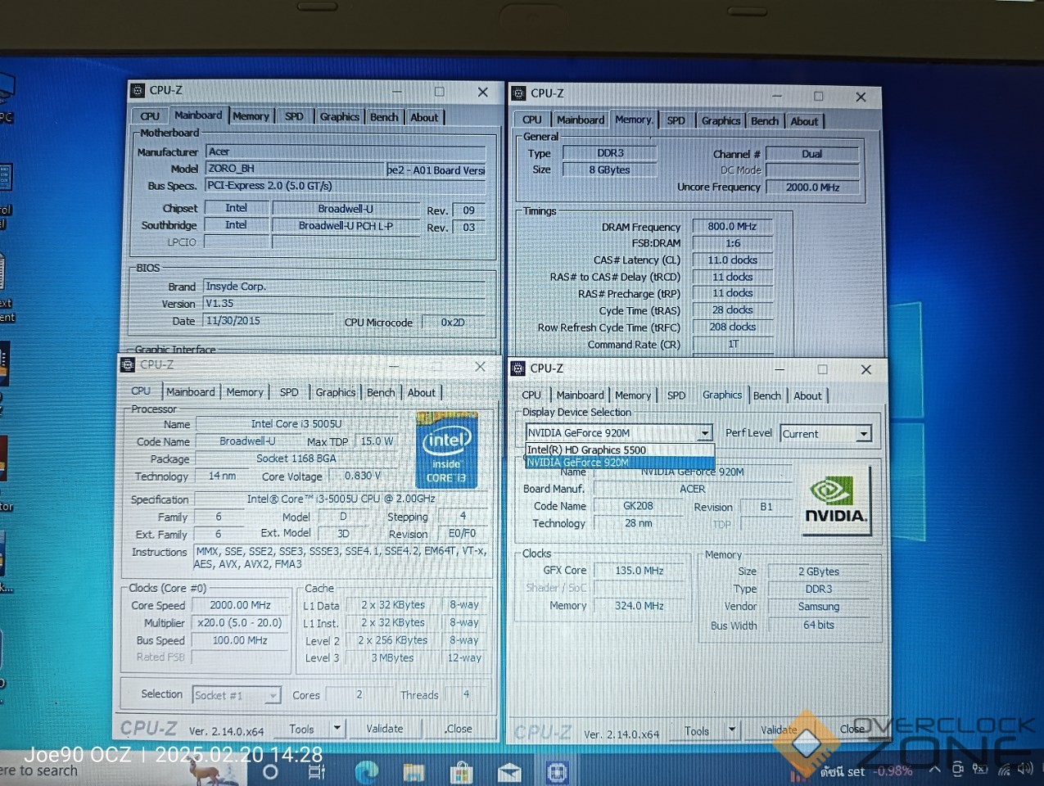The image size is (1044, 786).
Task: Open the Graphics tab in the processor window
Action: tap(336, 393)
